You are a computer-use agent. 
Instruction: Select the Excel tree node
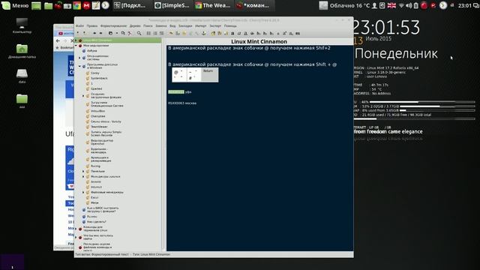94,197
